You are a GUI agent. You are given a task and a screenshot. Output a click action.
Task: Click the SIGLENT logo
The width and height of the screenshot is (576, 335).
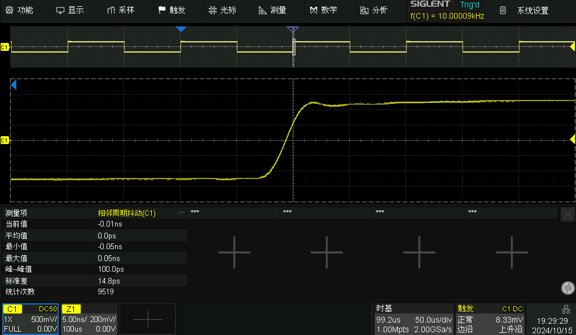pos(430,4)
